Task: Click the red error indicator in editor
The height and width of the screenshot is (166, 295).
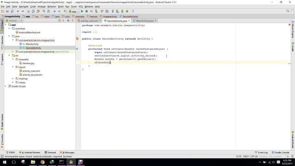Action: [x=289, y=24]
